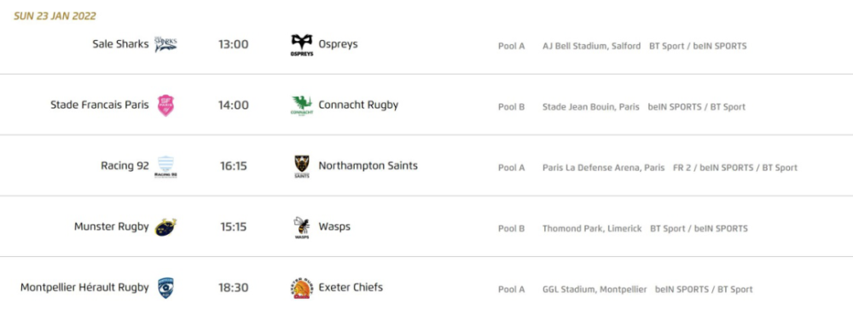Click the Ospreys team logo
This screenshot has width=853, height=320.
(302, 45)
